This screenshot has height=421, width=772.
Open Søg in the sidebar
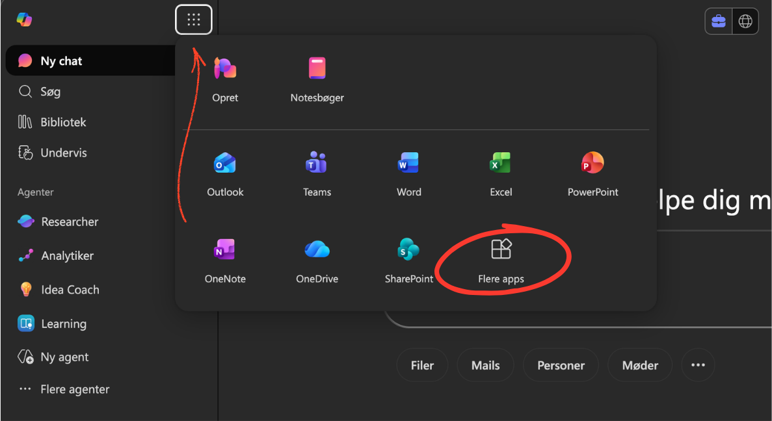40,92
